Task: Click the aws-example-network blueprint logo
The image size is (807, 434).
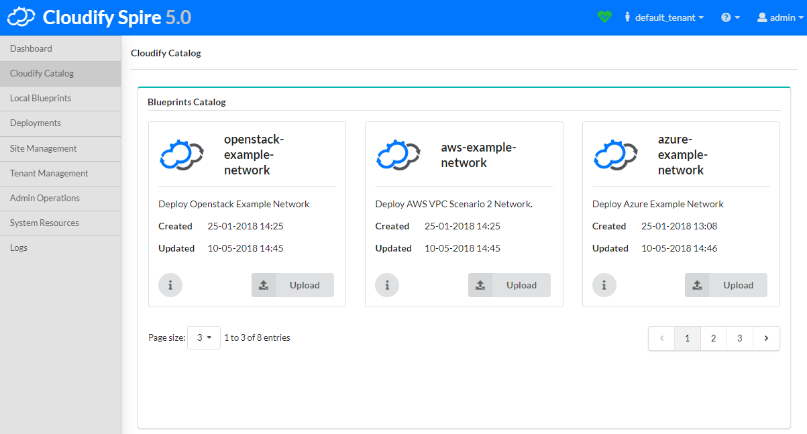Action: coord(398,155)
